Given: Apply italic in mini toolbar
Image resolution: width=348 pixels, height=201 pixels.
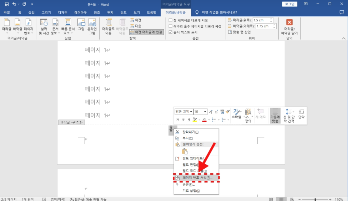Looking at the screenshot, I should coord(183,120).
